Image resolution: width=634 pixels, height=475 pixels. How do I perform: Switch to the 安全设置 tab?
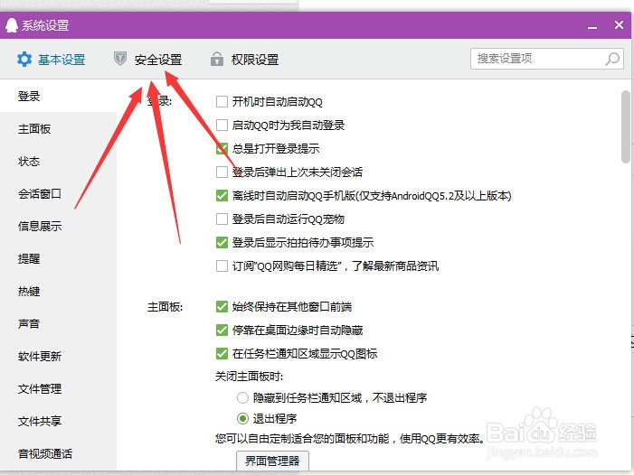tap(148, 60)
